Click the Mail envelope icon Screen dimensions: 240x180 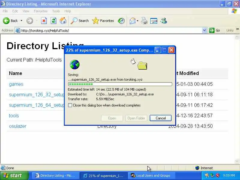[x=133, y=21]
